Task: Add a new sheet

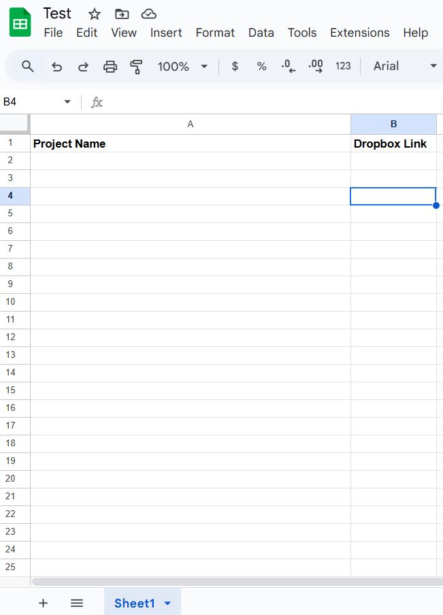Action: point(43,603)
